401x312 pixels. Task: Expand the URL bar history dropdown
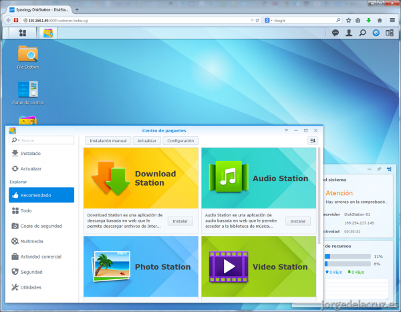(x=252, y=21)
